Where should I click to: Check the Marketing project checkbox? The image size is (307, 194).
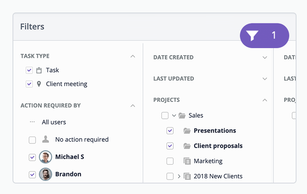[x=170, y=161]
